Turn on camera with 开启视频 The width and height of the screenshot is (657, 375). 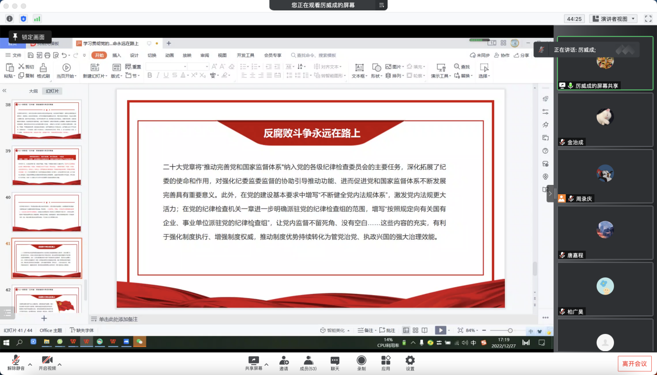pyautogui.click(x=47, y=361)
